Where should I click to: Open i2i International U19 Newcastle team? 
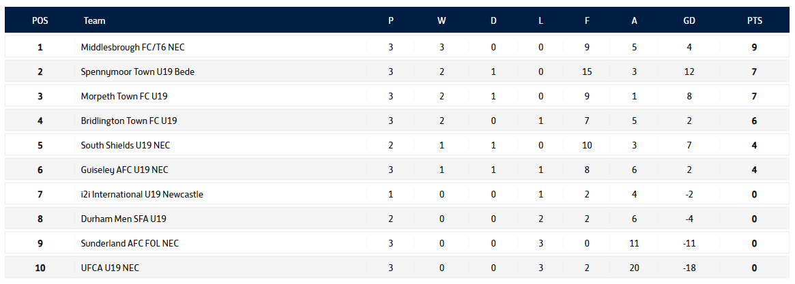point(142,194)
